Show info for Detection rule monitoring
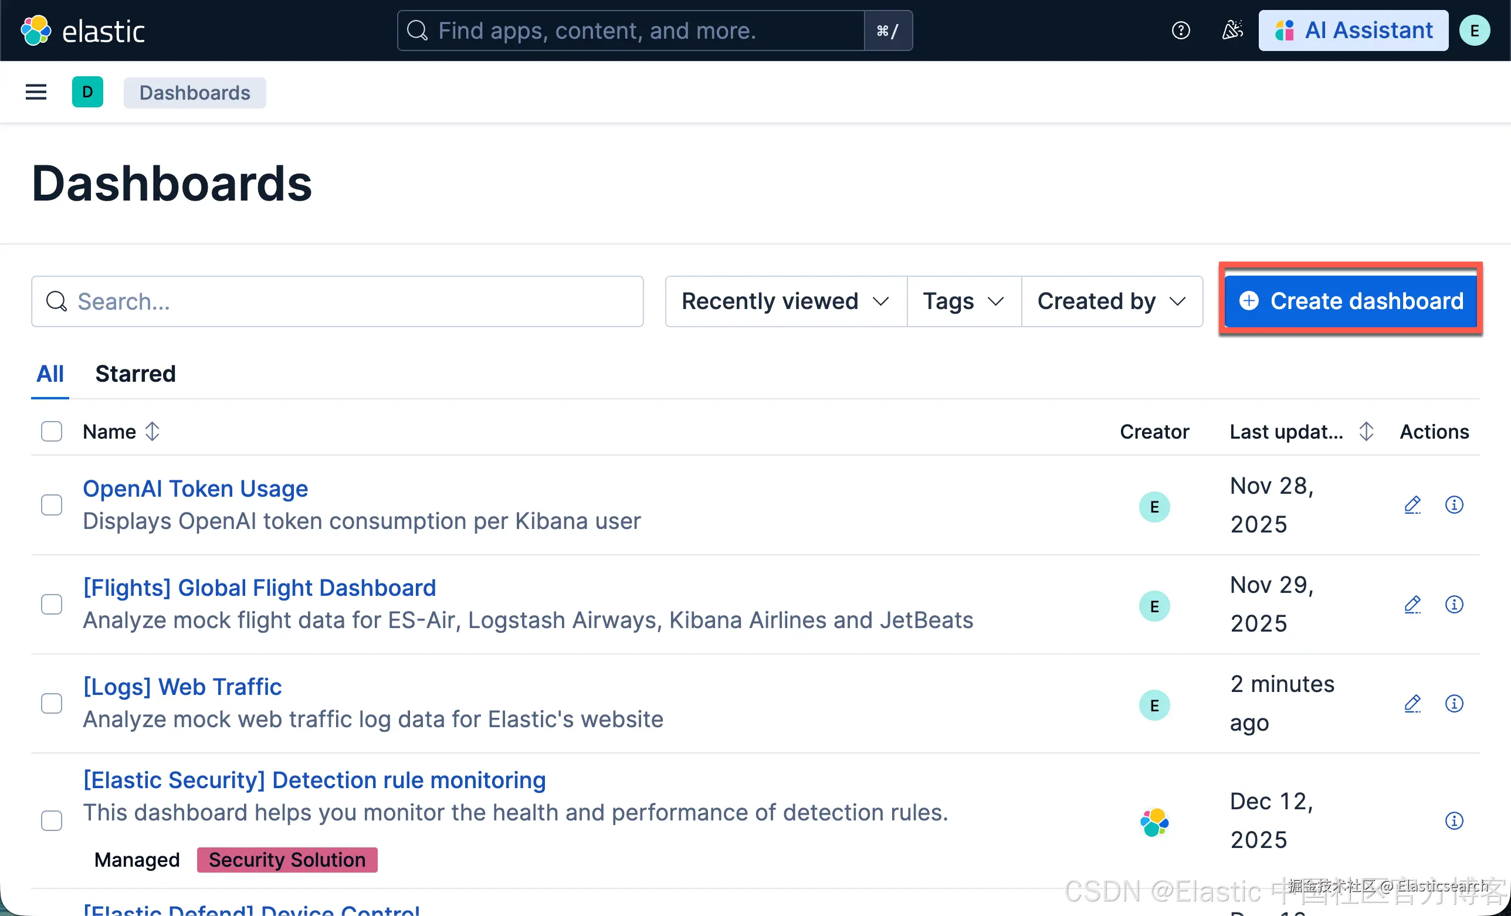Viewport: 1511px width, 916px height. tap(1454, 820)
